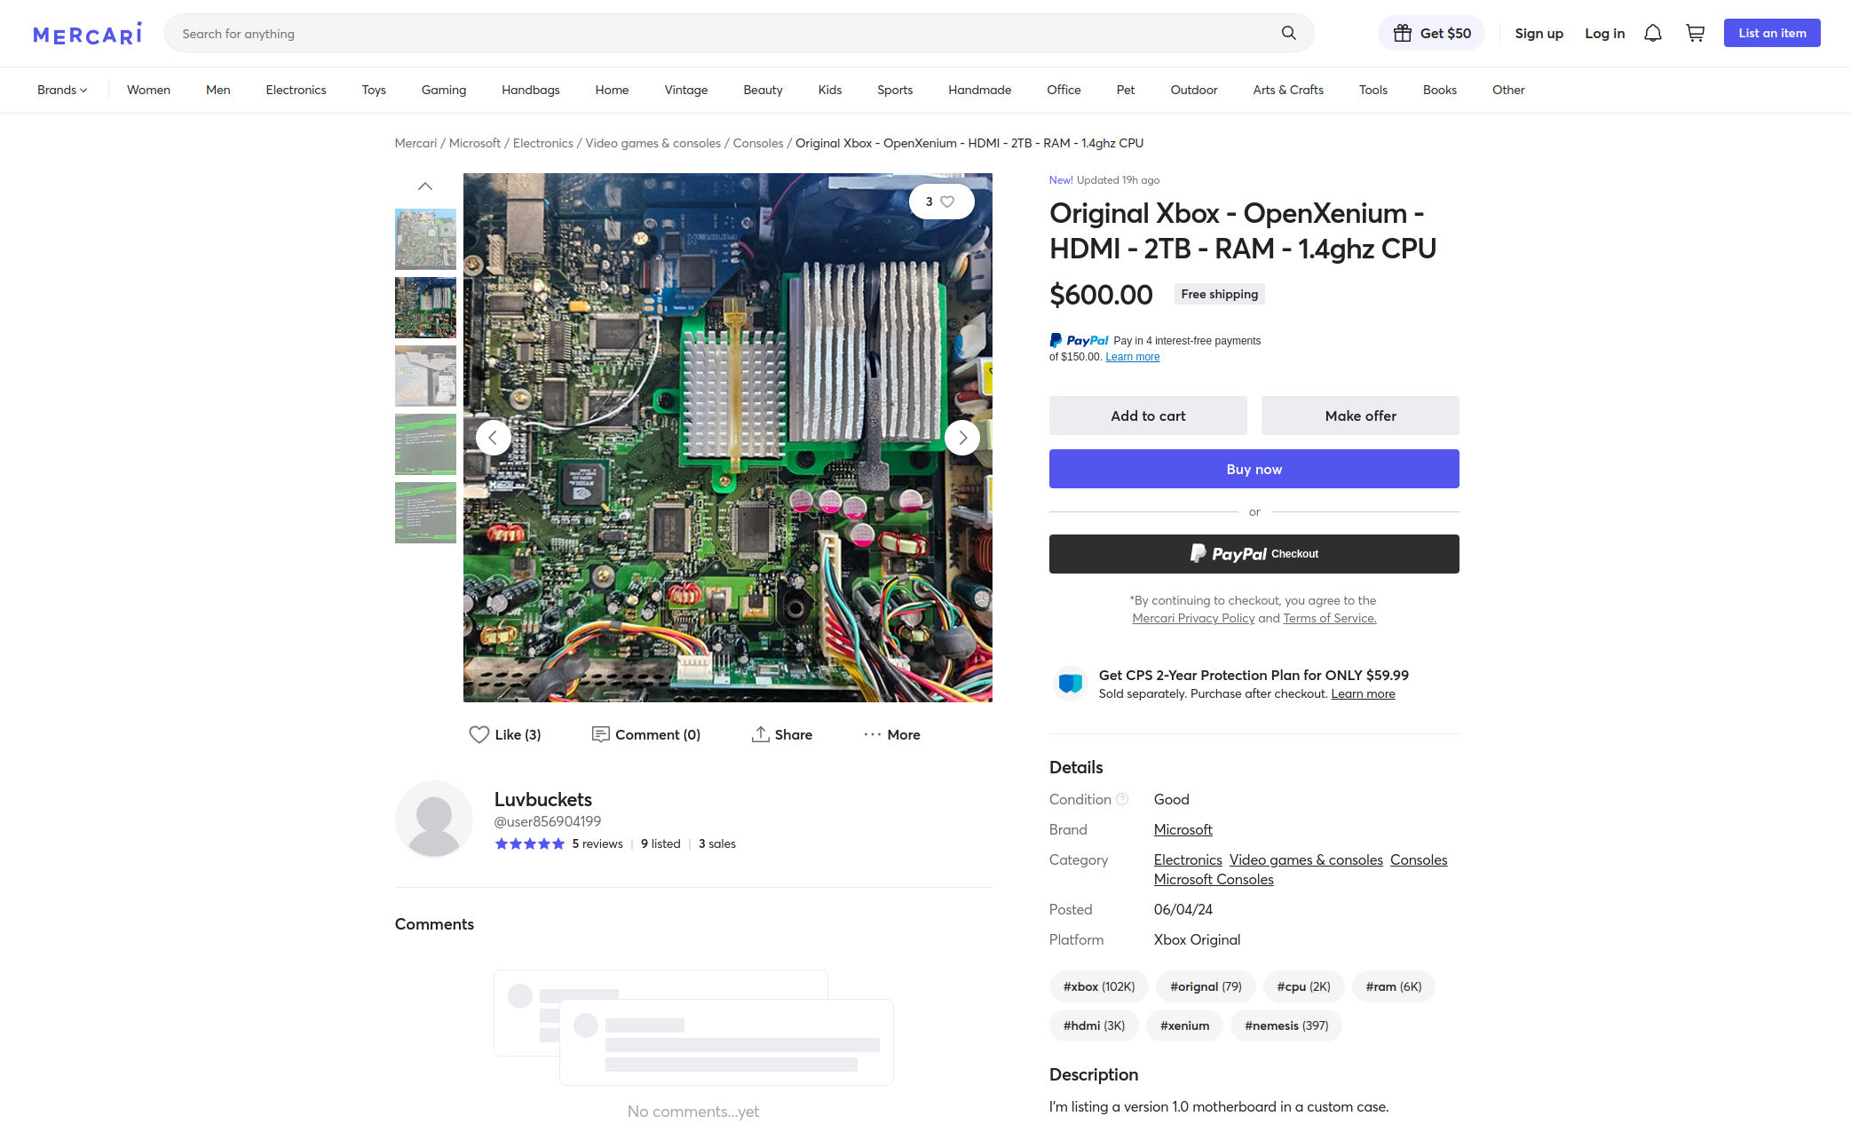Select third thumbnail image

[425, 376]
